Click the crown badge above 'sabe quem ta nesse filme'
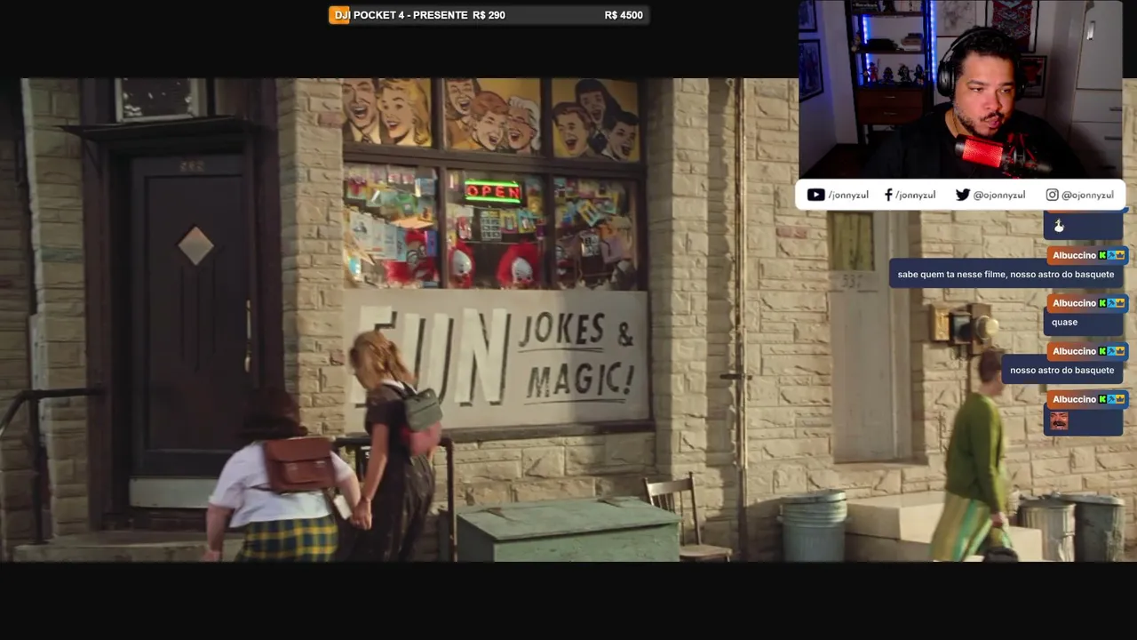The height and width of the screenshot is (640, 1137). click(x=1120, y=255)
